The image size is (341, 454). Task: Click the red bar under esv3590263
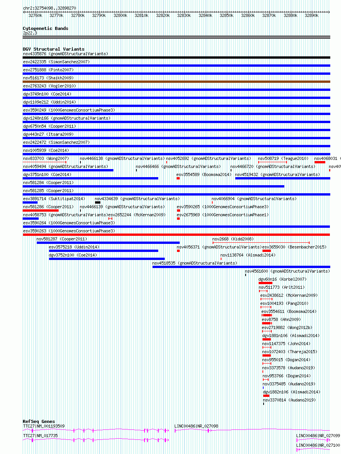coord(176,235)
